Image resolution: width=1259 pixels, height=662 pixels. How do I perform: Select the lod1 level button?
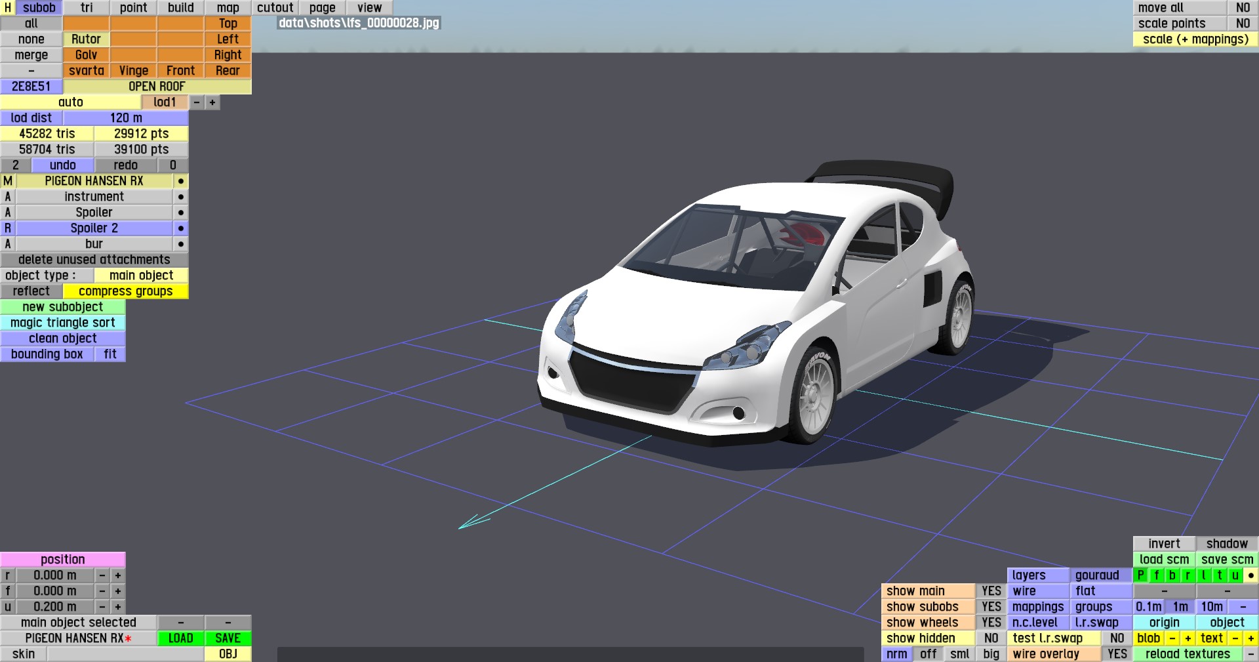(165, 102)
